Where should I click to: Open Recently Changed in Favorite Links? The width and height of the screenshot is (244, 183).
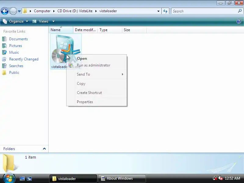24,59
